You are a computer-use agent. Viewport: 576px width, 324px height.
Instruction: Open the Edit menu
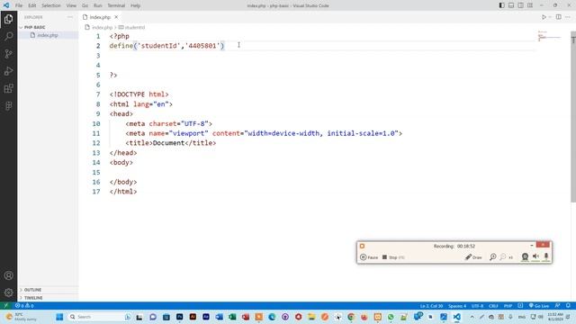32,5
